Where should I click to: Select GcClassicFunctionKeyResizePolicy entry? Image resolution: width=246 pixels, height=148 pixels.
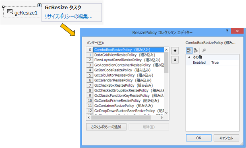pyautogui.click(x=129, y=96)
